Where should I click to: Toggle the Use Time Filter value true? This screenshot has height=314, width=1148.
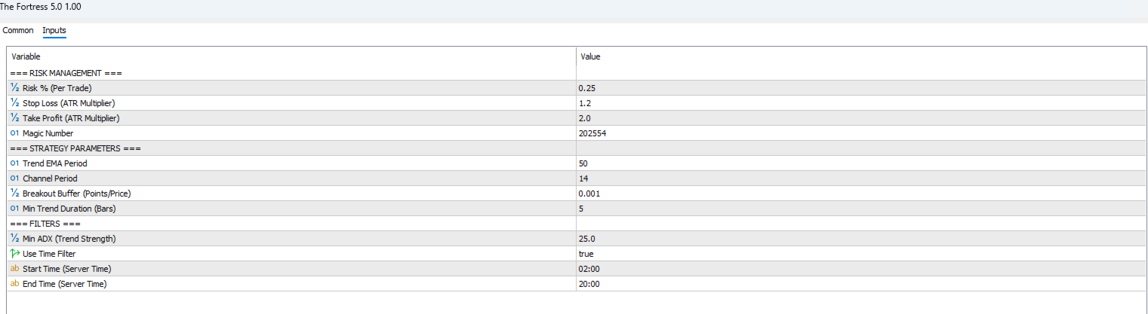pos(587,254)
